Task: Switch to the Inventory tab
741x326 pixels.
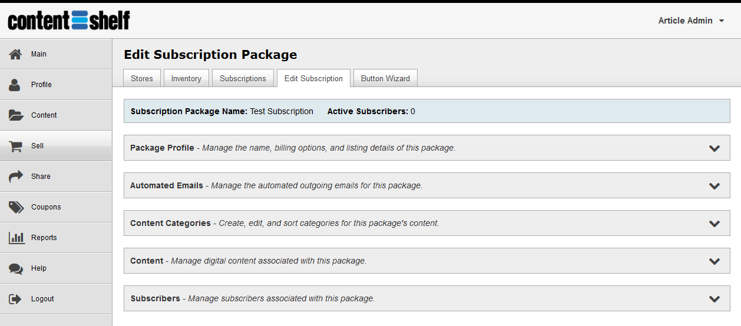Action: click(x=186, y=78)
